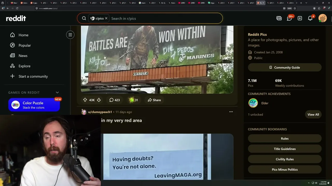The height and width of the screenshot is (186, 332).
Task: Open the browser application menu
Action: click(329, 8)
